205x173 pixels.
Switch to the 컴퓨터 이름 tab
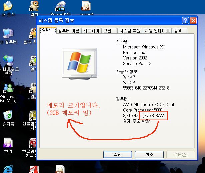click(69, 31)
